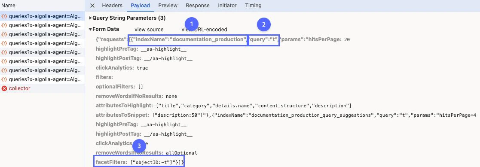
Task: Click the attributesToSnippet entry
Action: coord(286,115)
